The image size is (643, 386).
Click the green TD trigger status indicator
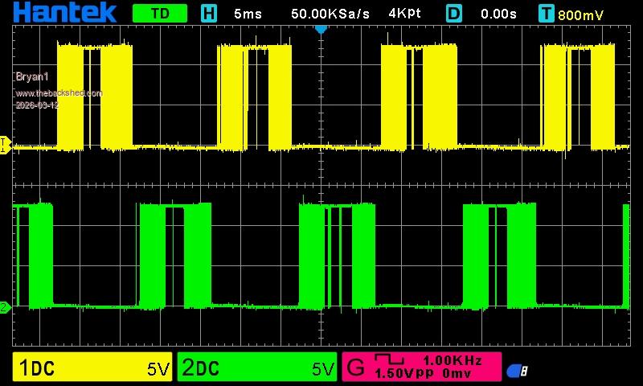point(159,14)
